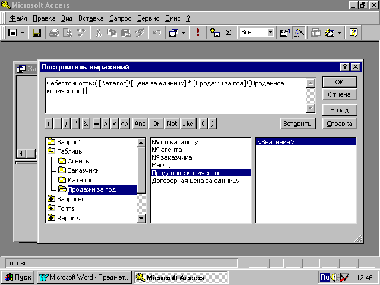Expand the Reports tree node
The image size is (380, 285).
51,218
